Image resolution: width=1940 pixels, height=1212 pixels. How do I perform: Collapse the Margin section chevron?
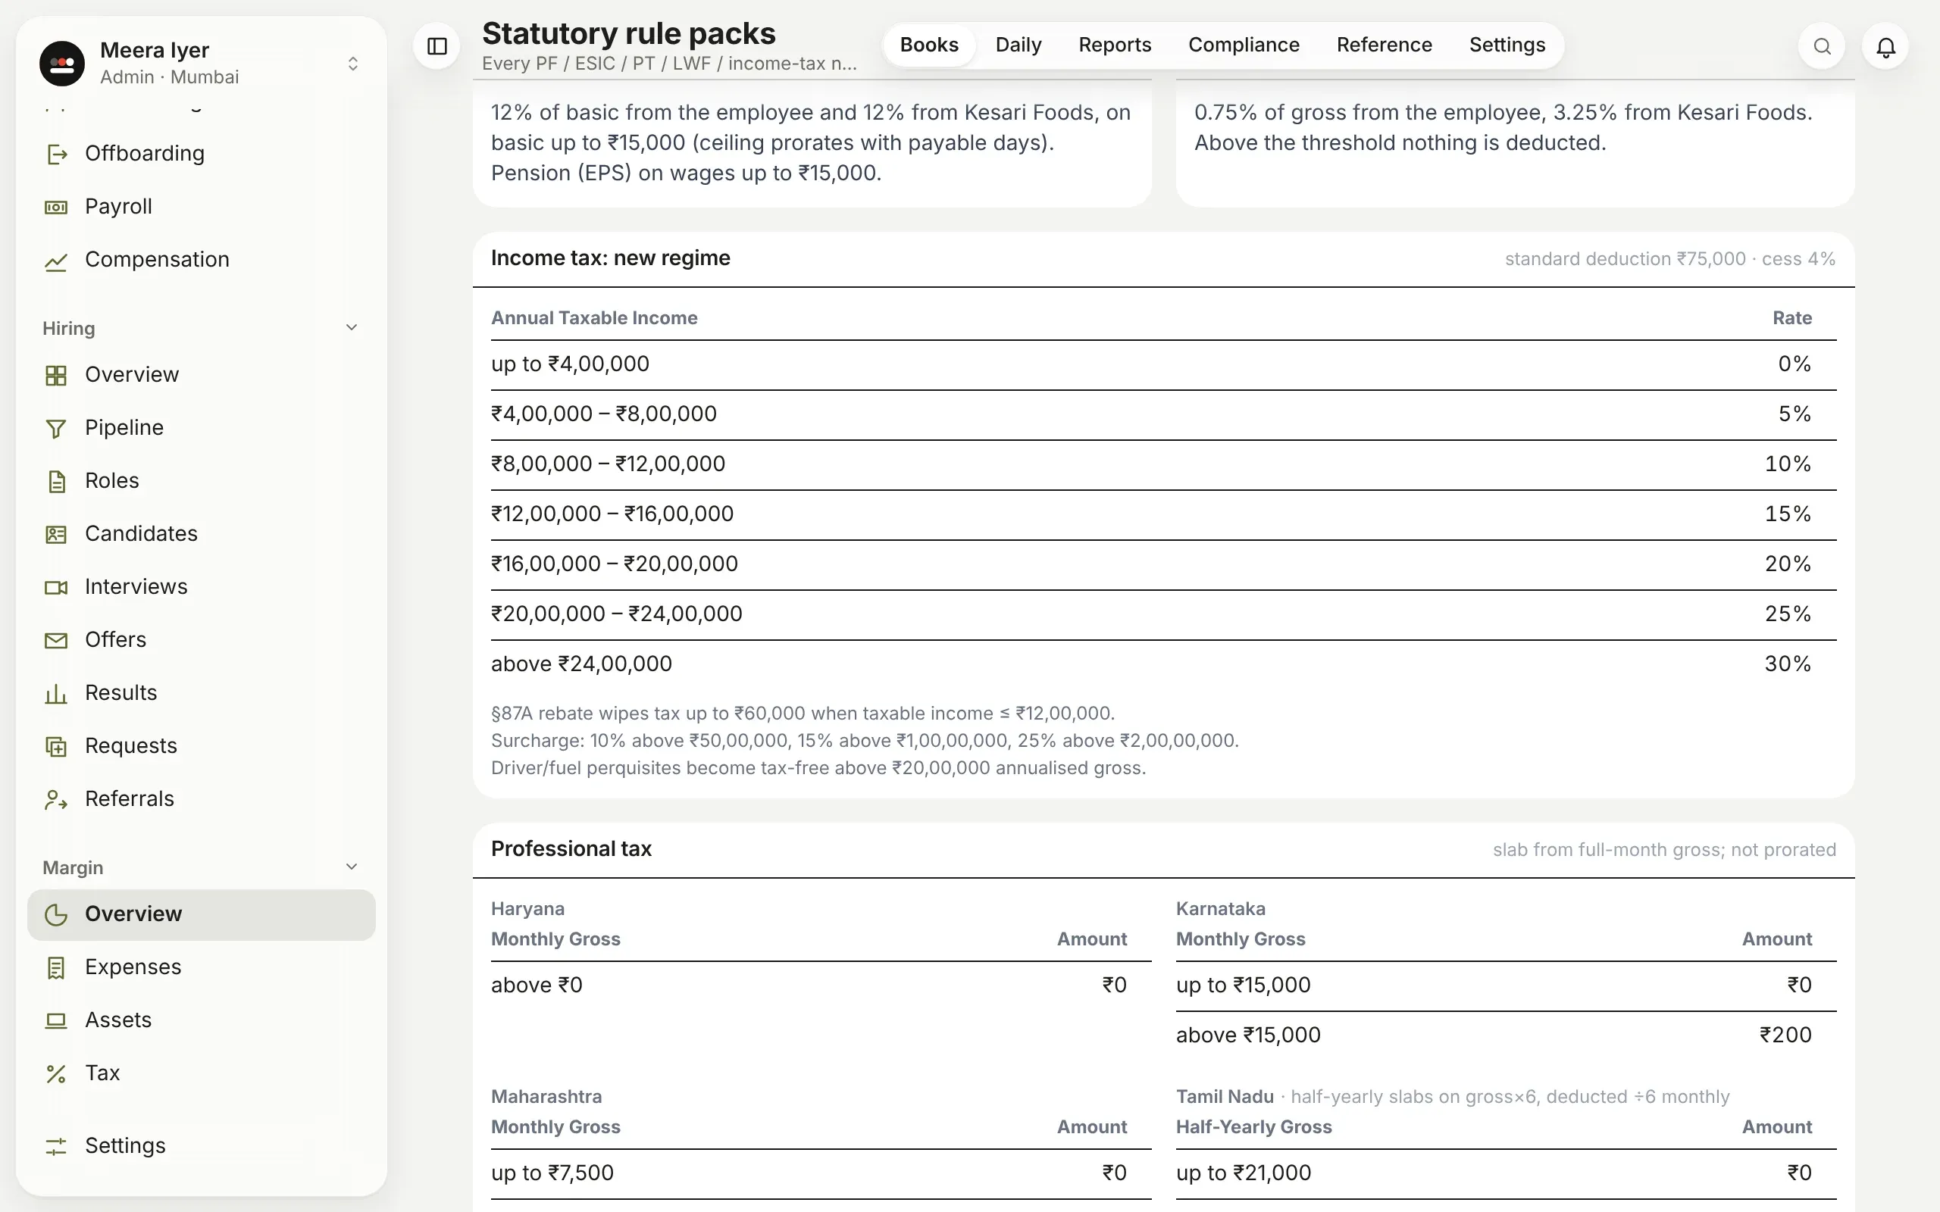coord(351,867)
